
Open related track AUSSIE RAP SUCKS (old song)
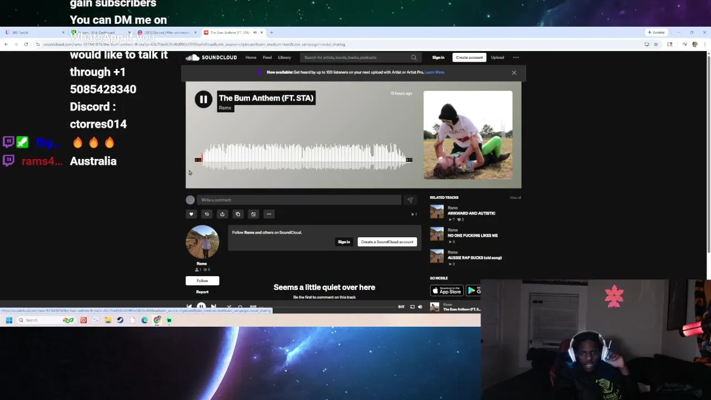[x=474, y=258]
